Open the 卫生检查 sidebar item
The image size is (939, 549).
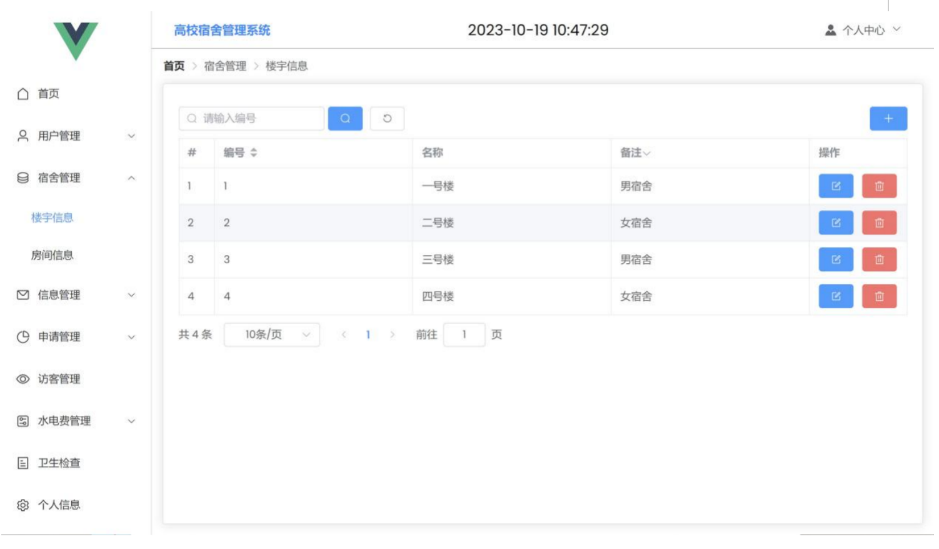tap(76, 463)
